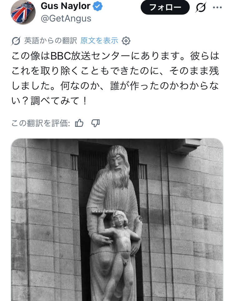The image size is (234, 301).
Task: Click the small Grok icon beside 英語からの翻訳
Action: (x=16, y=41)
